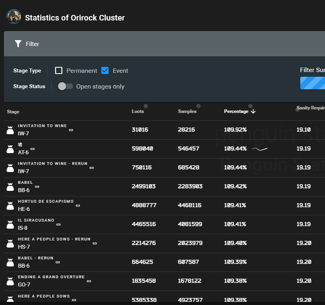The height and width of the screenshot is (305, 325).
Task: Click the Percentage descending sort arrow
Action: 253,111
